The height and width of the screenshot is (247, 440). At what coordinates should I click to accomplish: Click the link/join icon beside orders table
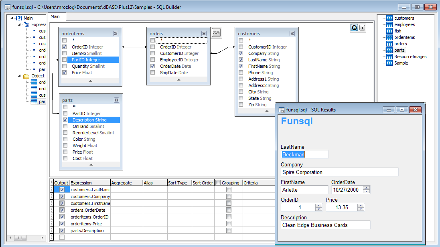(216, 33)
